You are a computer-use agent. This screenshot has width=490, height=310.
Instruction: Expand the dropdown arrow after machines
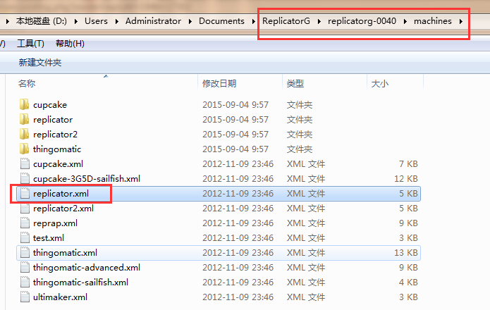pyautogui.click(x=461, y=21)
